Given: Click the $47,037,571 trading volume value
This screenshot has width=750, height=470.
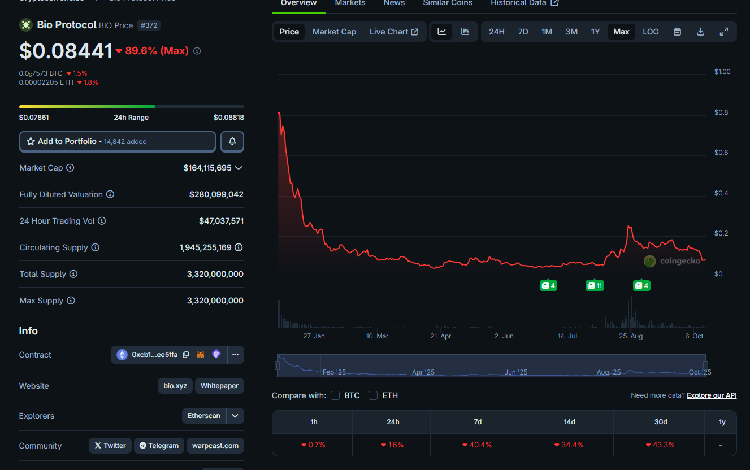Looking at the screenshot, I should tap(221, 221).
